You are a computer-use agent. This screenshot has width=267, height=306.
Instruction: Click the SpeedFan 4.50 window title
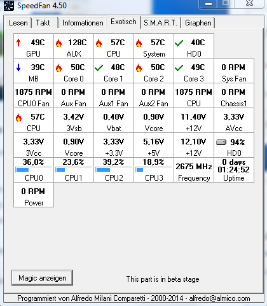coord(42,6)
